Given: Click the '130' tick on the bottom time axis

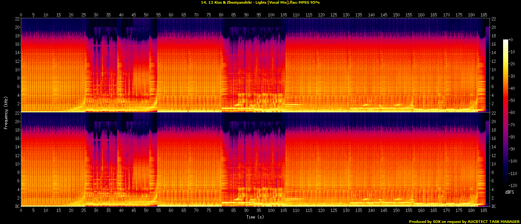Looking at the screenshot, I should [346, 210].
